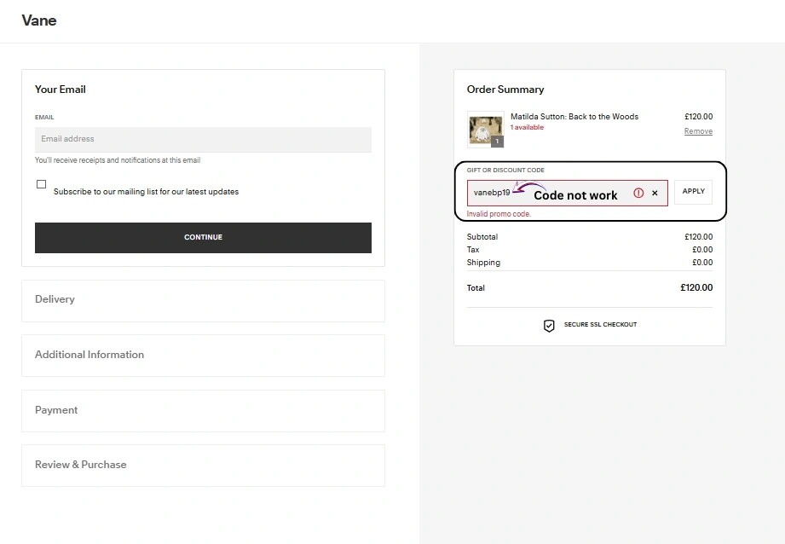Click the red error warning icon
The width and height of the screenshot is (785, 544).
[x=638, y=194]
